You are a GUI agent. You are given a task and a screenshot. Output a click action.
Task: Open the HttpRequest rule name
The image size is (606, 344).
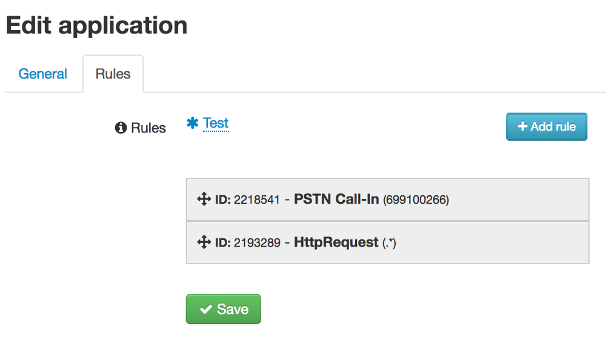pyautogui.click(x=336, y=242)
